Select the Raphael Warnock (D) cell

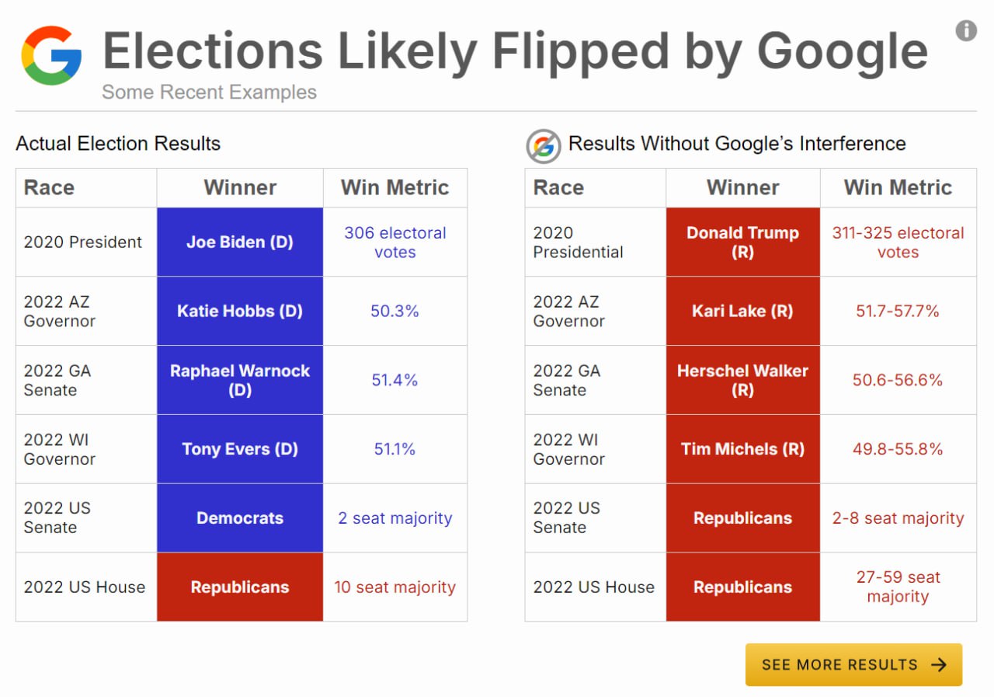[240, 380]
